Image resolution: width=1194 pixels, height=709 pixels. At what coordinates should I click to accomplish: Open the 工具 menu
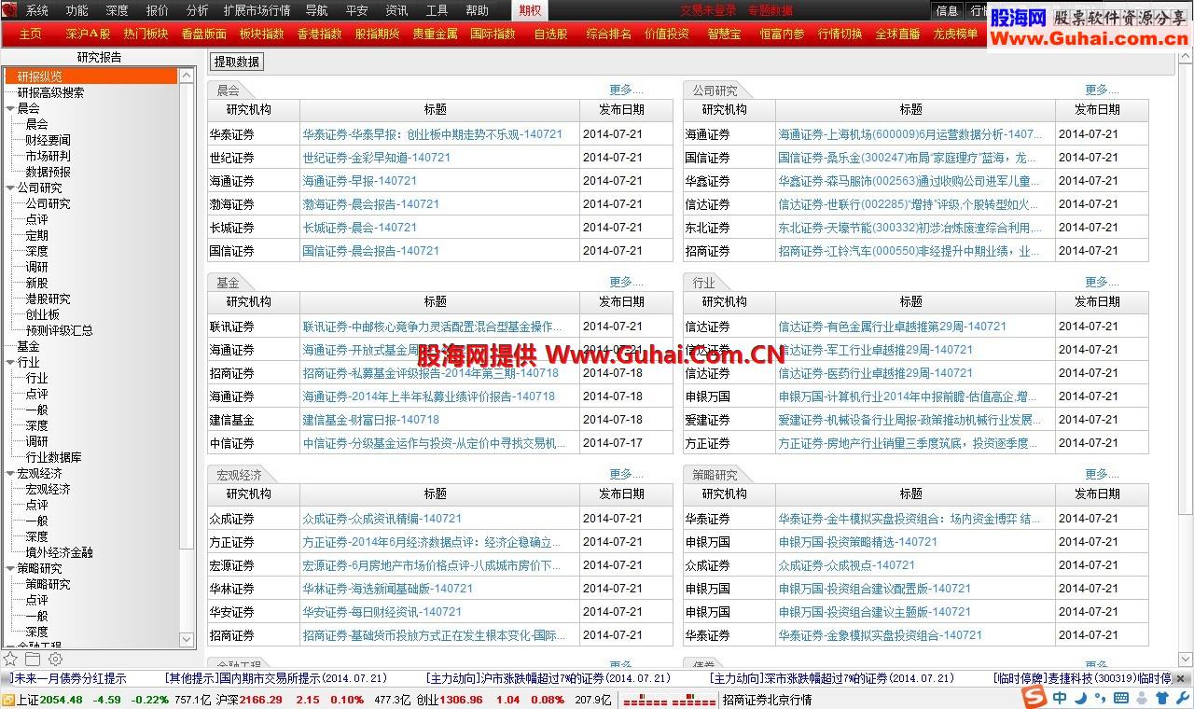coord(437,10)
